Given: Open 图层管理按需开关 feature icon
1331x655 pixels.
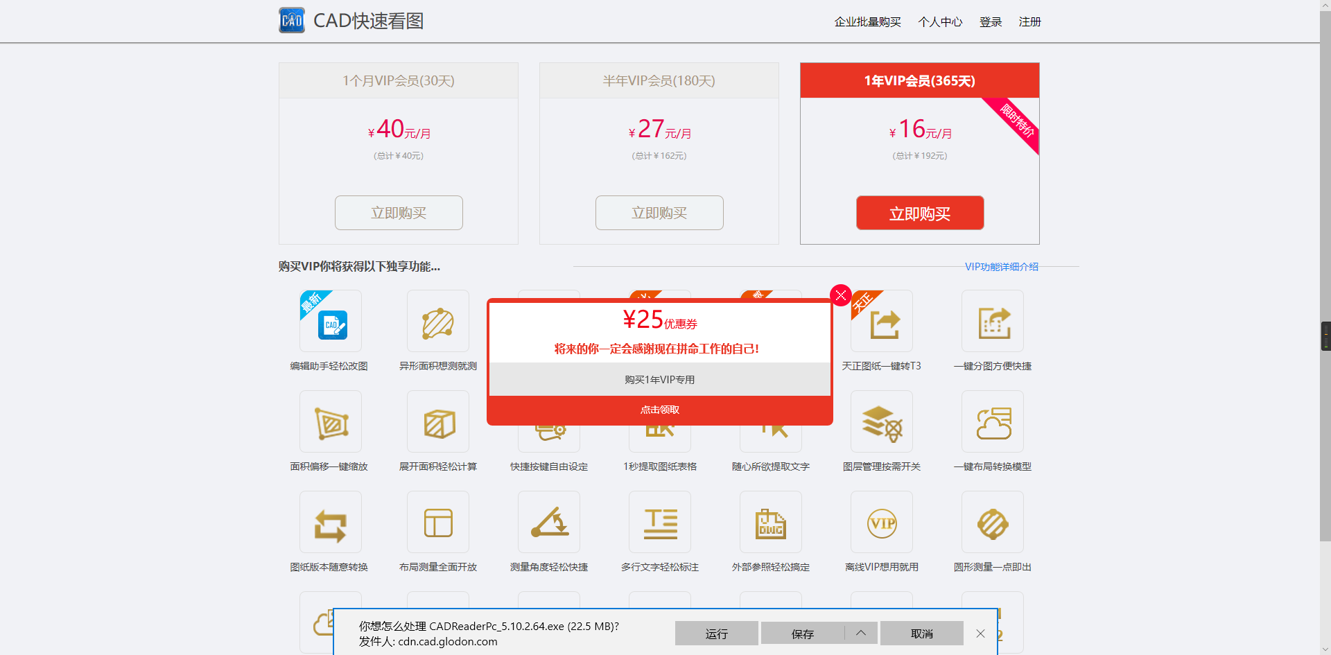Looking at the screenshot, I should pyautogui.click(x=882, y=421).
